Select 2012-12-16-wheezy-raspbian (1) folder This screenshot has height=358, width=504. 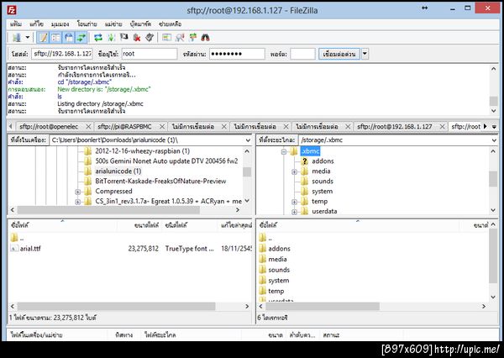[143, 151]
